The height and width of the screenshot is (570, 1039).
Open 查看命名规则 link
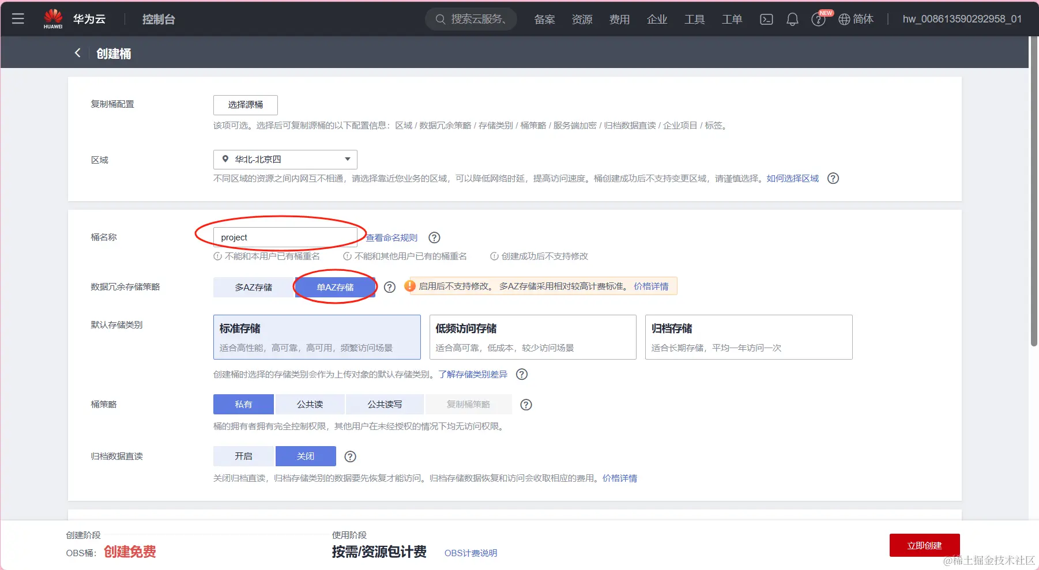[391, 237]
